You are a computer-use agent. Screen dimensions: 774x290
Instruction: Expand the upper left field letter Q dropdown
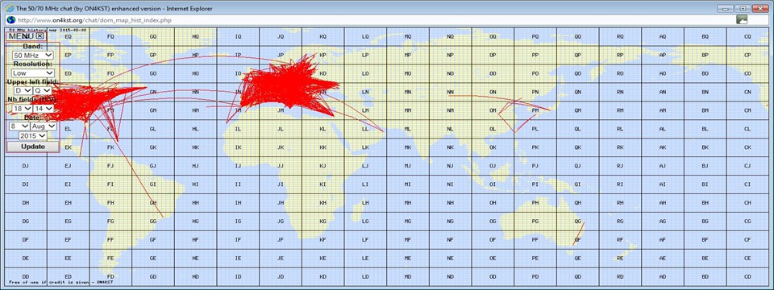coord(43,91)
